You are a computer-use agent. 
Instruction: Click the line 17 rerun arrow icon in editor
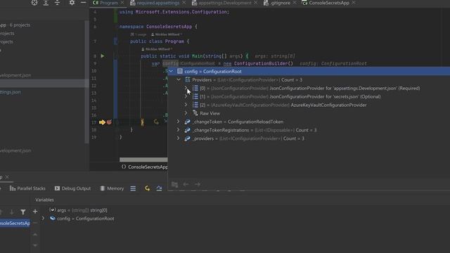tap(156, 122)
